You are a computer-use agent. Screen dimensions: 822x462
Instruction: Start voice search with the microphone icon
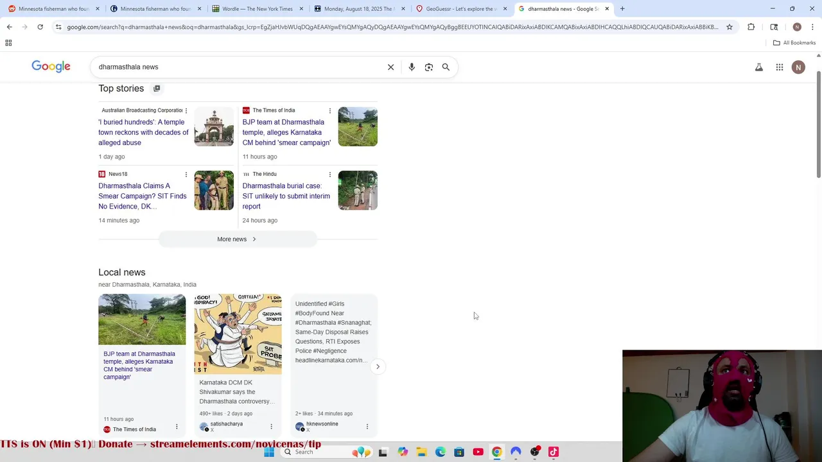[412, 67]
